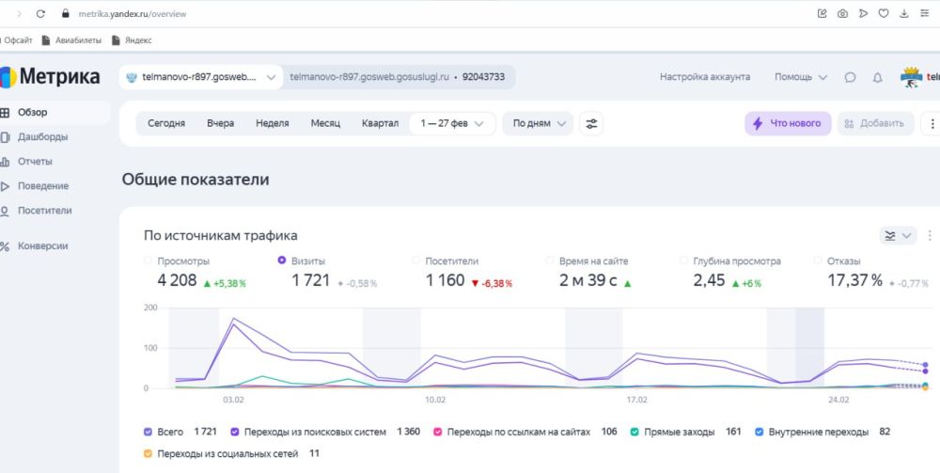Expand the Помощь help menu
The width and height of the screenshot is (940, 473).
(x=801, y=77)
